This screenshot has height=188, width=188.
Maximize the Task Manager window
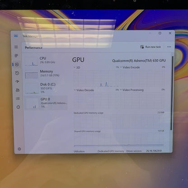coord(160,33)
